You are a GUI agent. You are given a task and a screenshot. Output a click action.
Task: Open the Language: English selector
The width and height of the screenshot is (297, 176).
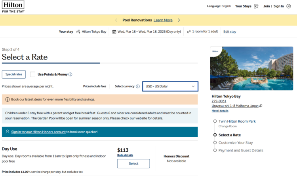tap(219, 6)
